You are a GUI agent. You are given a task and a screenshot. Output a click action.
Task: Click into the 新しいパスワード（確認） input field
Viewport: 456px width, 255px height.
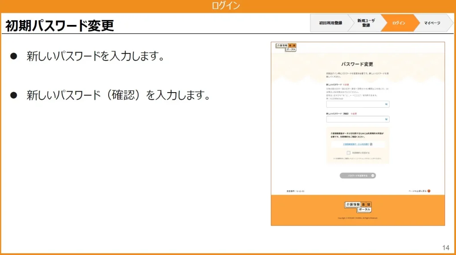click(x=354, y=119)
